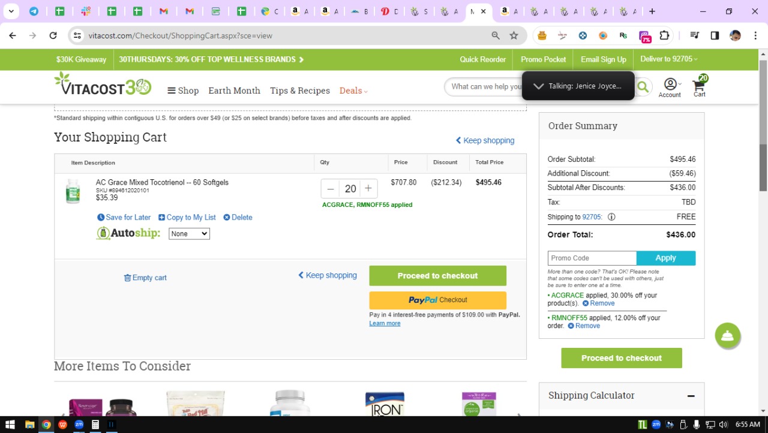Click Keep shopping beside the checkout button
768x433 pixels.
click(328, 275)
